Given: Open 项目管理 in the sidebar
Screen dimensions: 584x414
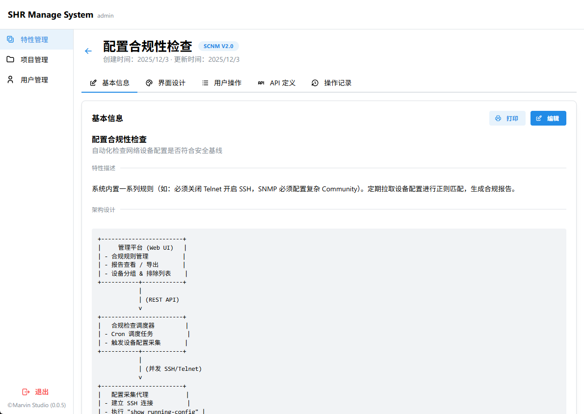Looking at the screenshot, I should (34, 60).
